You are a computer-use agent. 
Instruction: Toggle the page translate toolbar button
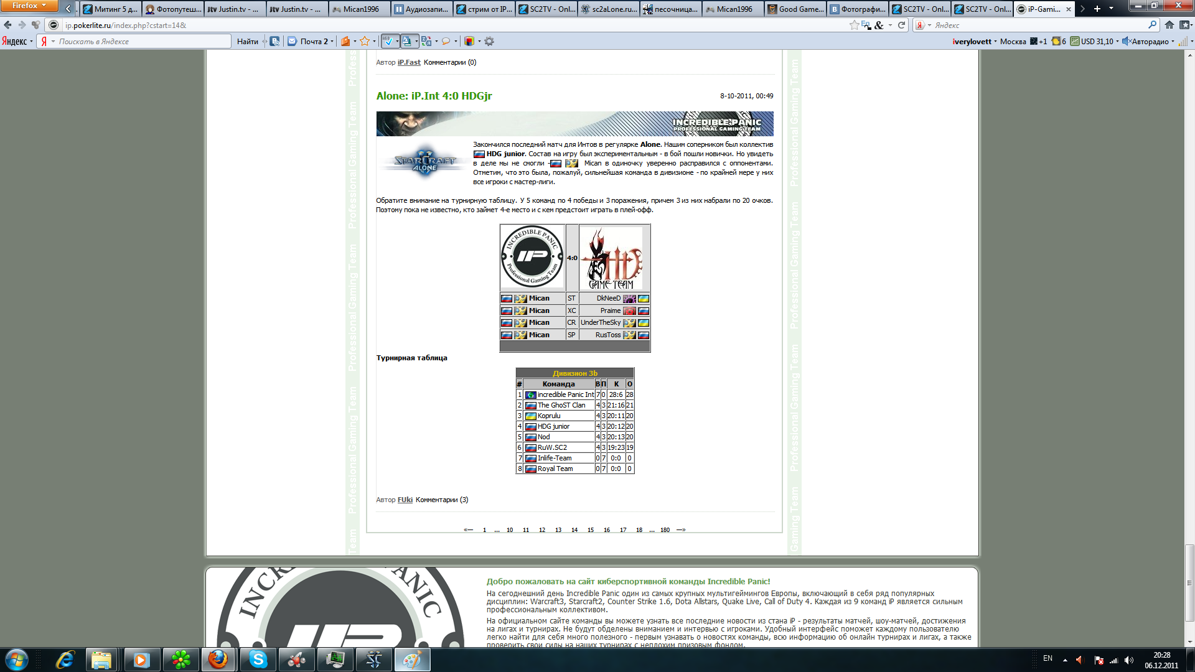tap(406, 41)
